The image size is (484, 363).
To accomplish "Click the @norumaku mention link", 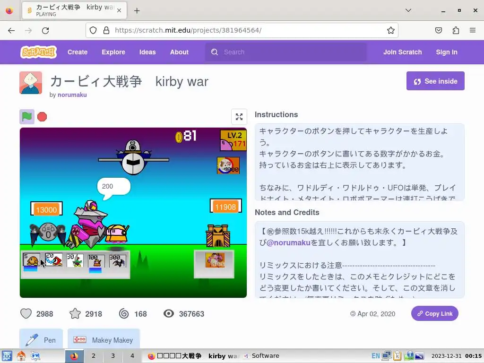I will [288, 242].
